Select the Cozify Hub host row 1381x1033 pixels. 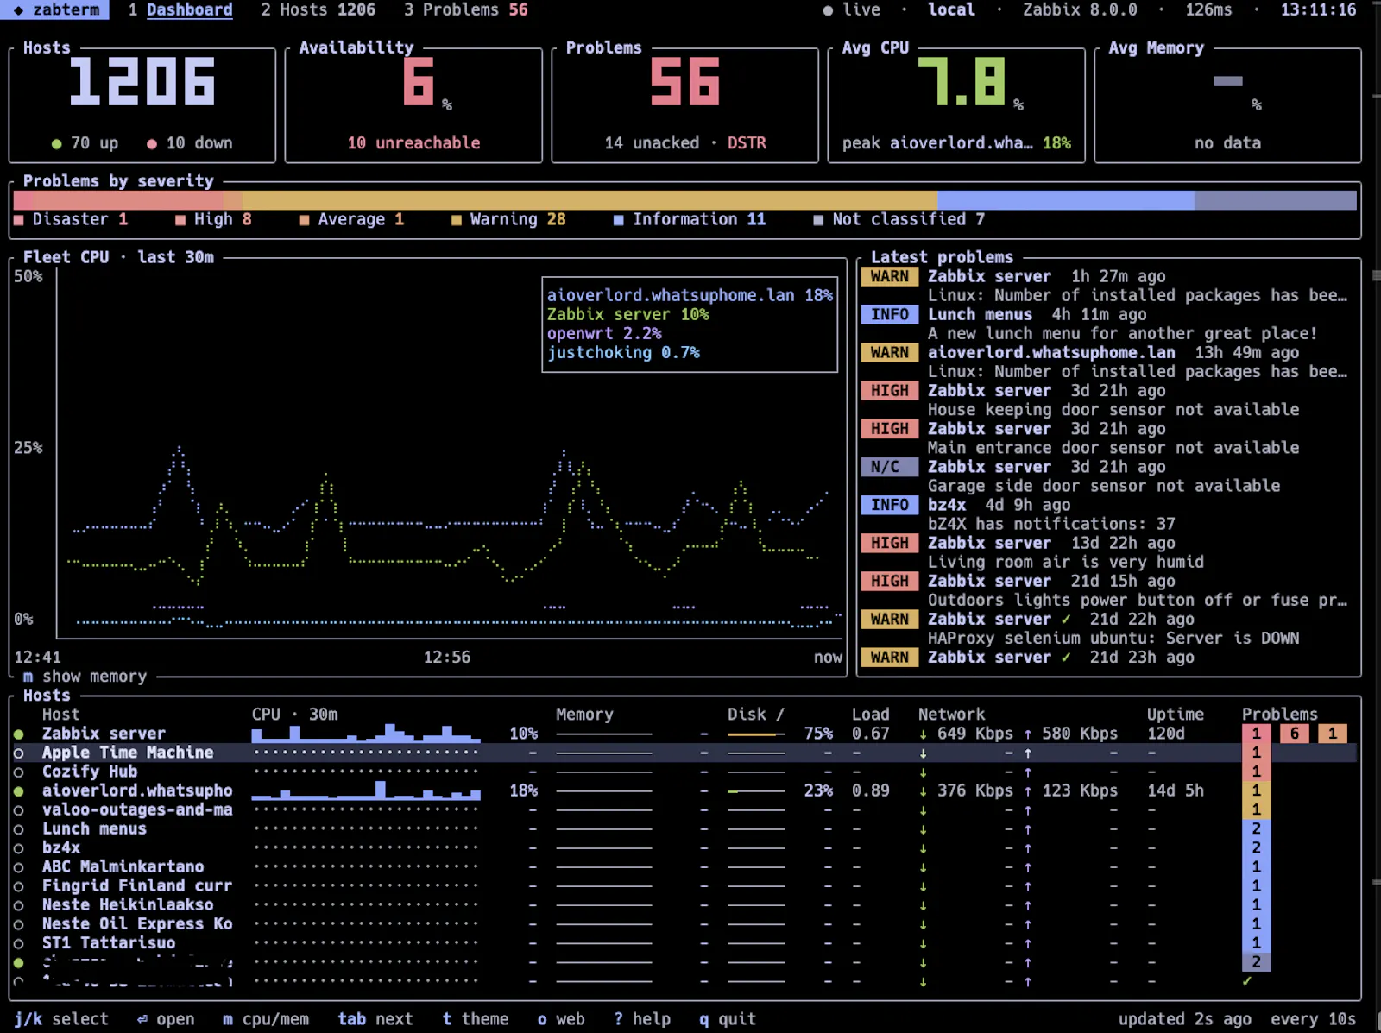(x=684, y=772)
